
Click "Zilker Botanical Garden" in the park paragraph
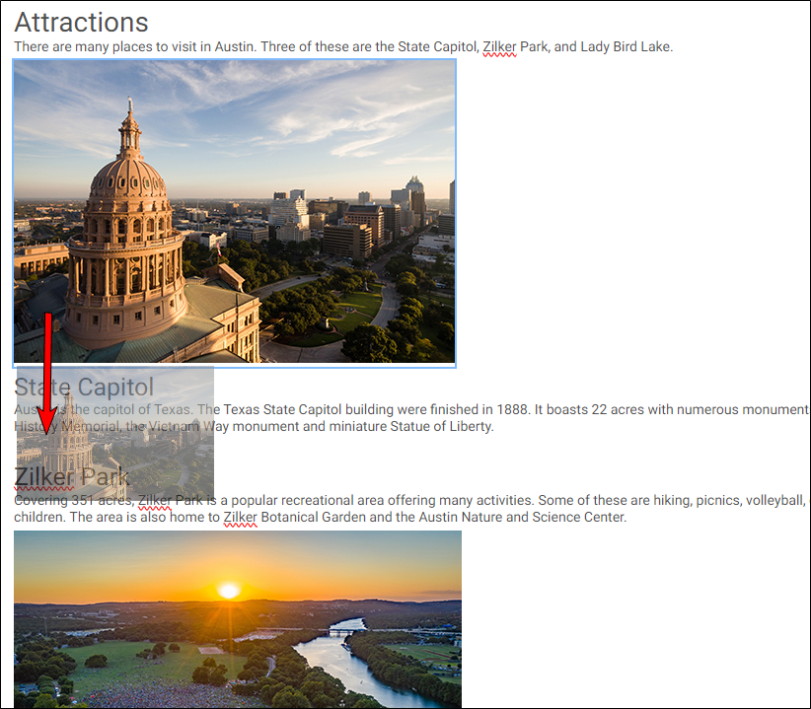(x=294, y=517)
